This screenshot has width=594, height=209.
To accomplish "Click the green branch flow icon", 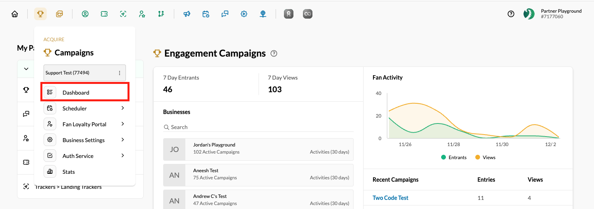I will (x=161, y=14).
